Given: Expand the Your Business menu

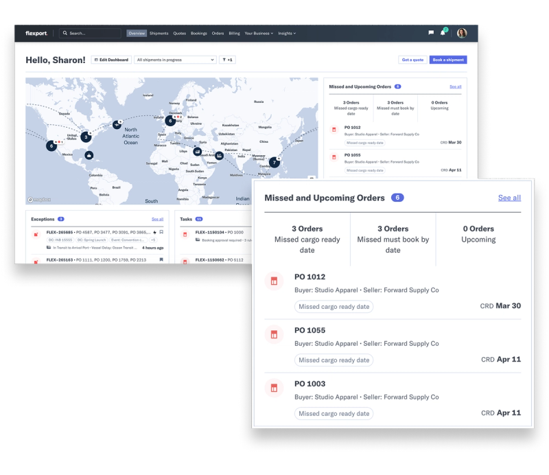Looking at the screenshot, I should [x=259, y=33].
